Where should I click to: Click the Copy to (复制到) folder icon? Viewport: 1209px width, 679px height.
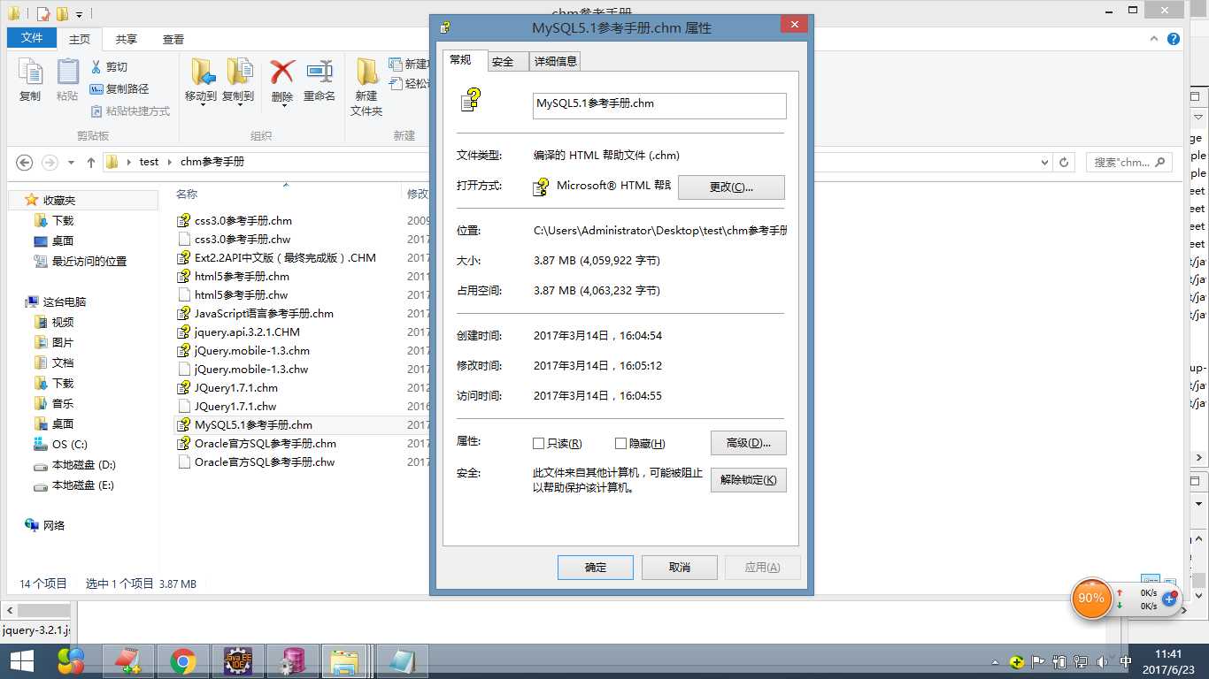pyautogui.click(x=238, y=72)
